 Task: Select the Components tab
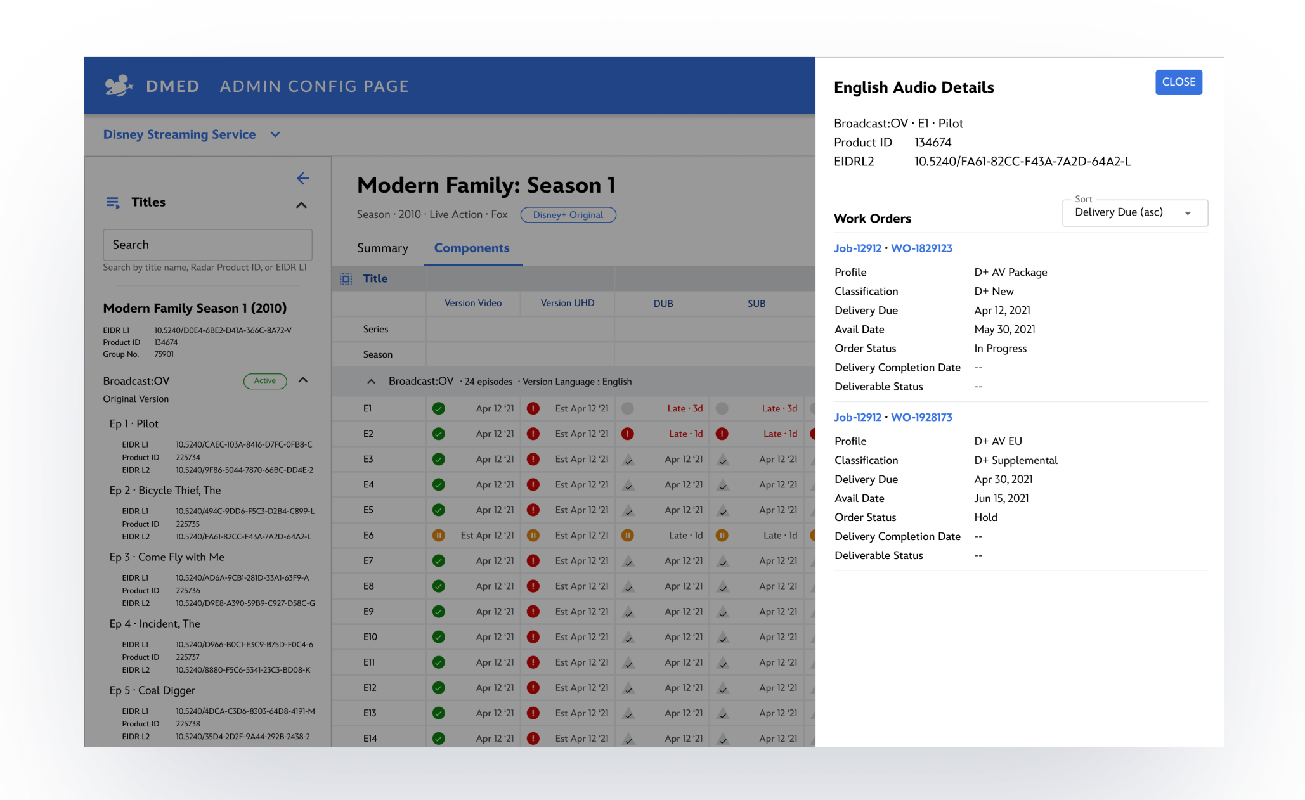click(471, 248)
